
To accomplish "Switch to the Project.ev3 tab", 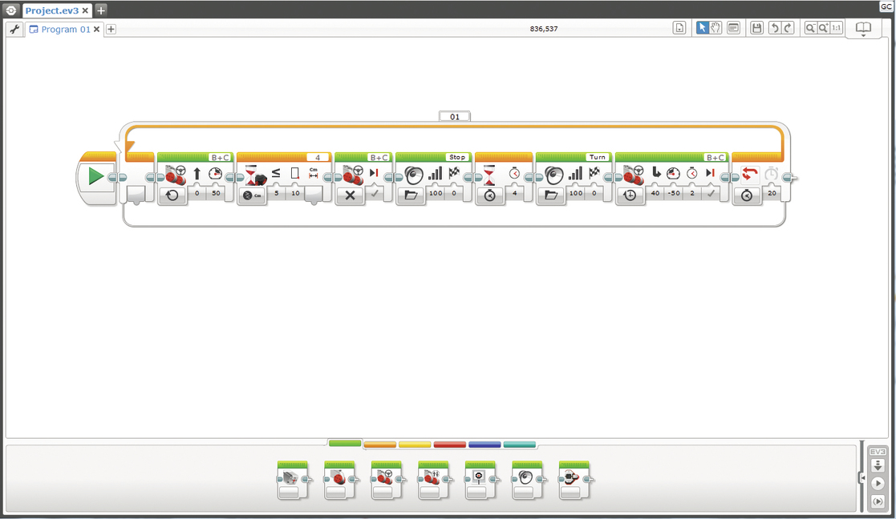I will coord(51,10).
